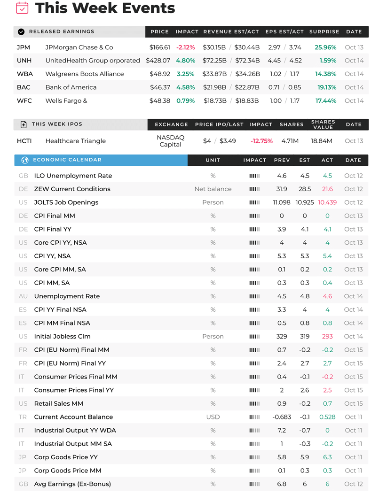
Task: Select the WFC ticker symbol
Action: tap(24, 101)
